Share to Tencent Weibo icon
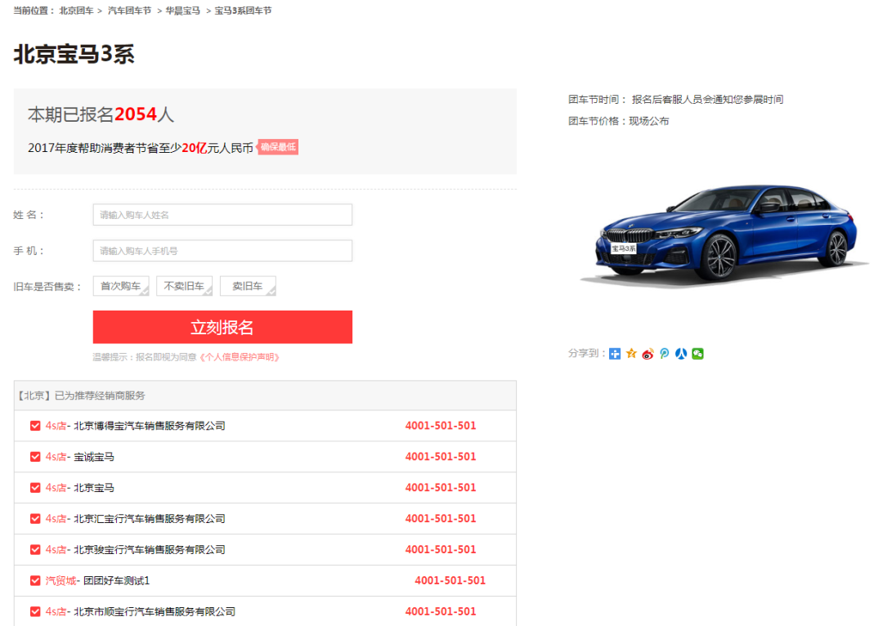883x626 pixels. tap(665, 354)
